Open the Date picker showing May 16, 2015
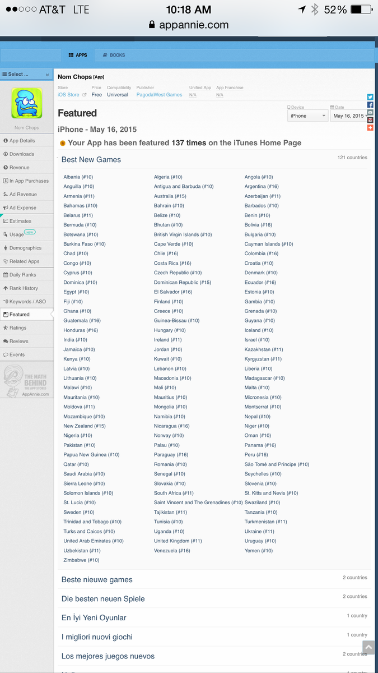The image size is (378, 673). (x=349, y=116)
